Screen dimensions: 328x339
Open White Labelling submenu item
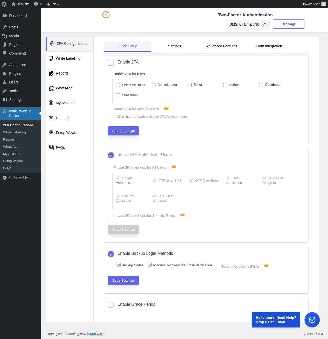(x=14, y=132)
